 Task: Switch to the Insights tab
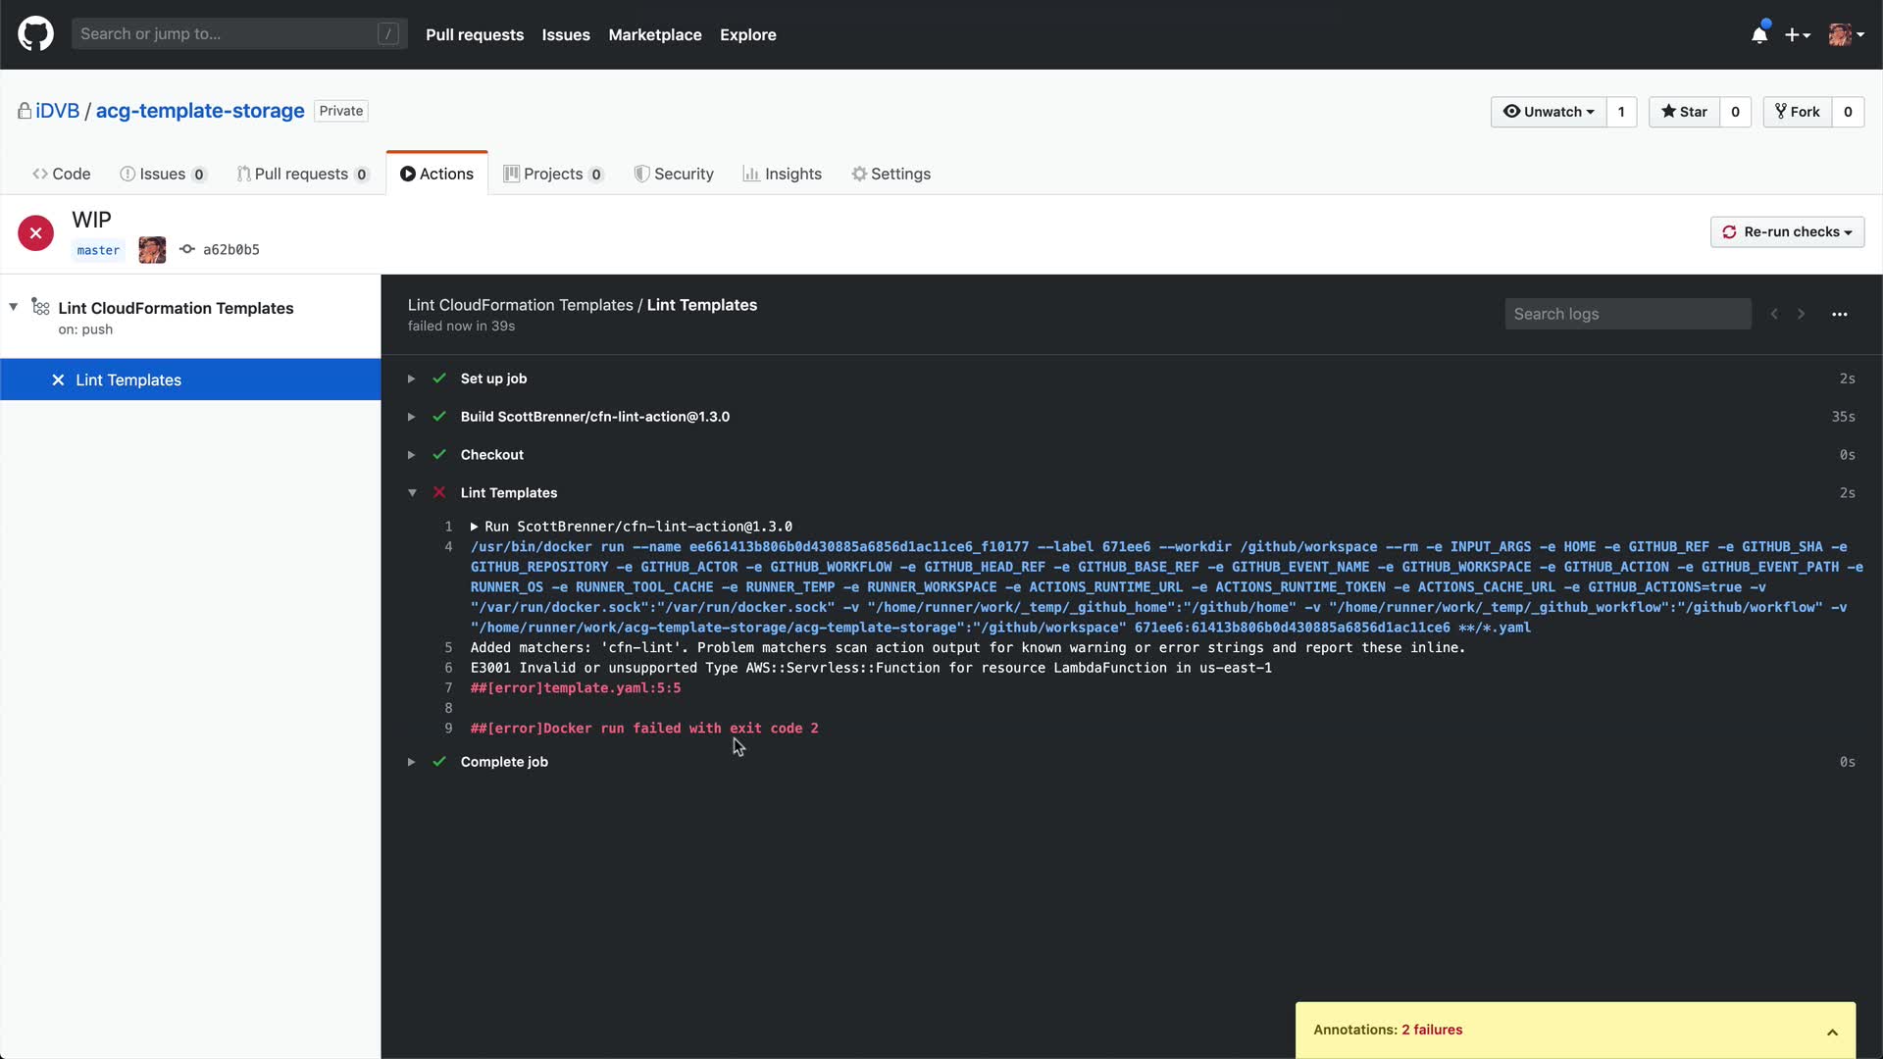782,174
